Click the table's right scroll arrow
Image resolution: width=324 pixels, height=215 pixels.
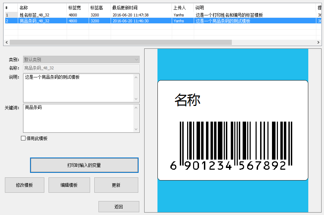pyautogui.click(x=318, y=42)
